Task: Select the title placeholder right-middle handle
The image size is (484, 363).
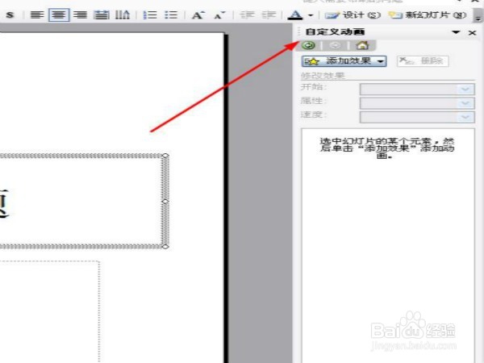Action: 165,201
